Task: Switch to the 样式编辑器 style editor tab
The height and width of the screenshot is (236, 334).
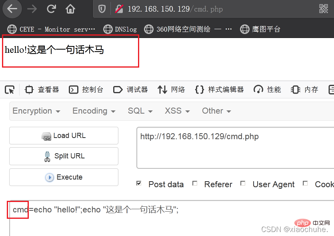Action: [x=220, y=90]
